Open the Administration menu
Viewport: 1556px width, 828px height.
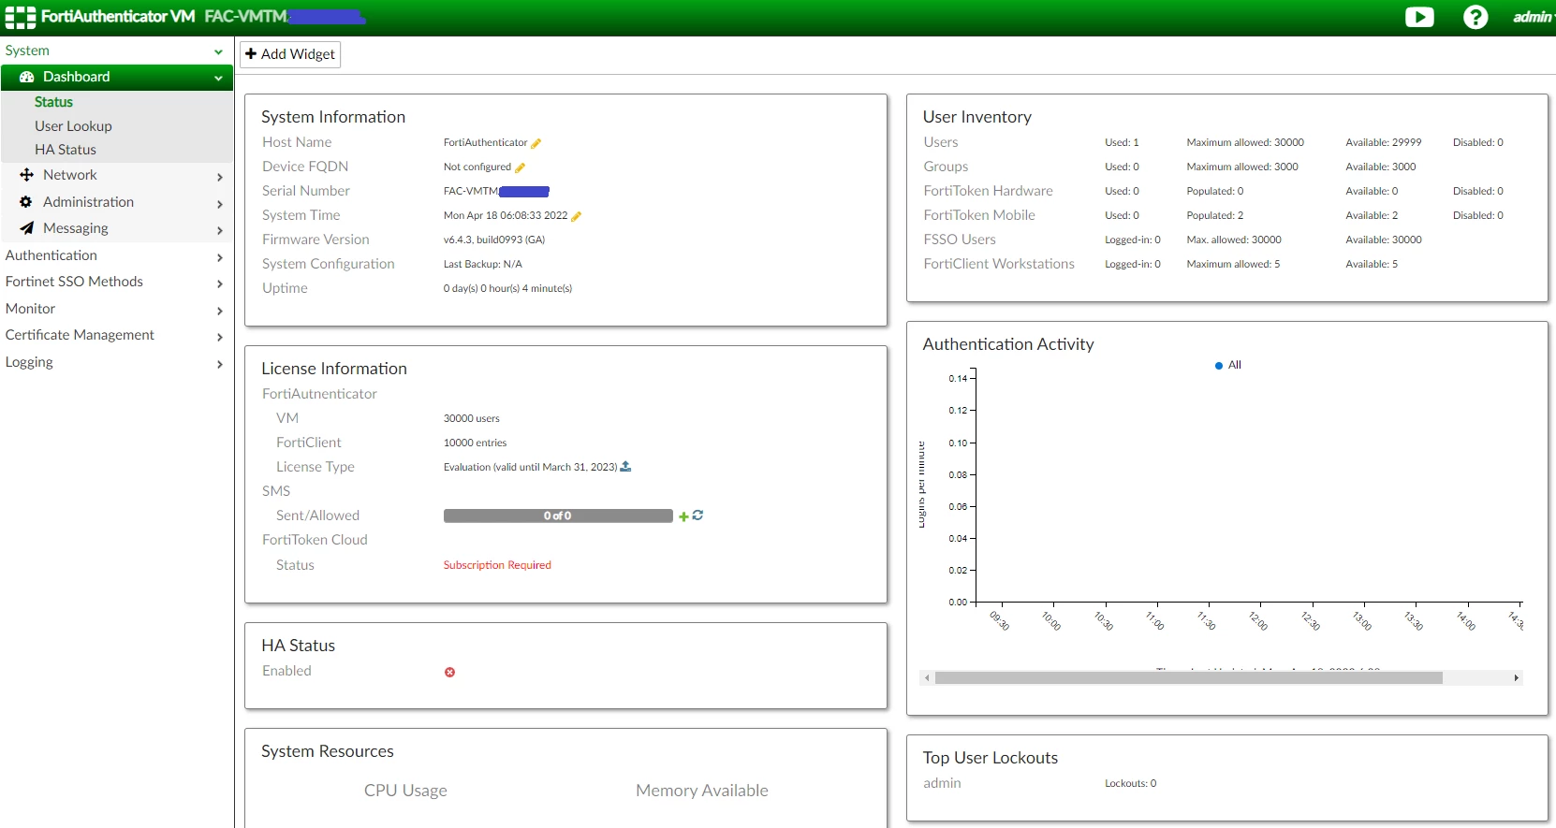coord(88,201)
